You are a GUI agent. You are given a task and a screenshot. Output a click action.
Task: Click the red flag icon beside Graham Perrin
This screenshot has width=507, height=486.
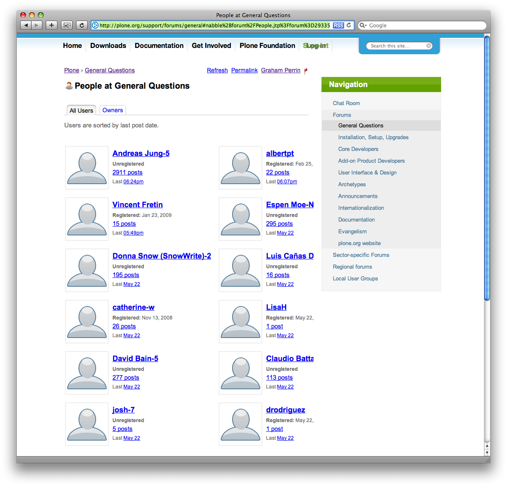pyautogui.click(x=306, y=71)
